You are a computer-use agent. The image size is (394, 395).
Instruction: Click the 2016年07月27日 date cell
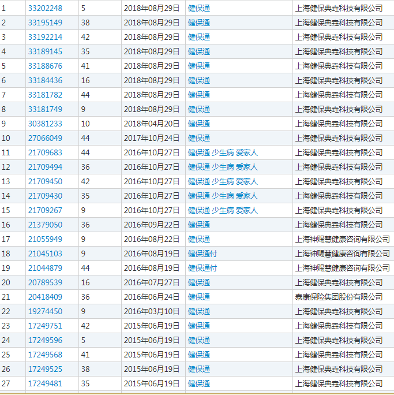coord(152,282)
